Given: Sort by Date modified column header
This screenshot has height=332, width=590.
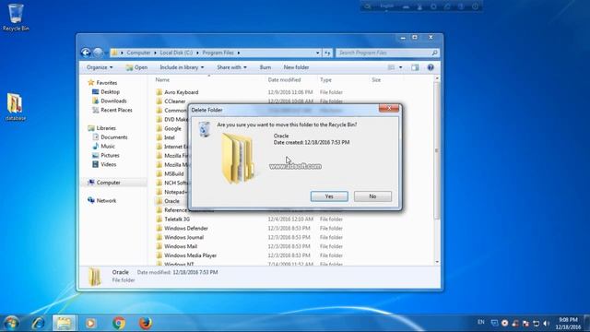Looking at the screenshot, I should click(x=284, y=80).
